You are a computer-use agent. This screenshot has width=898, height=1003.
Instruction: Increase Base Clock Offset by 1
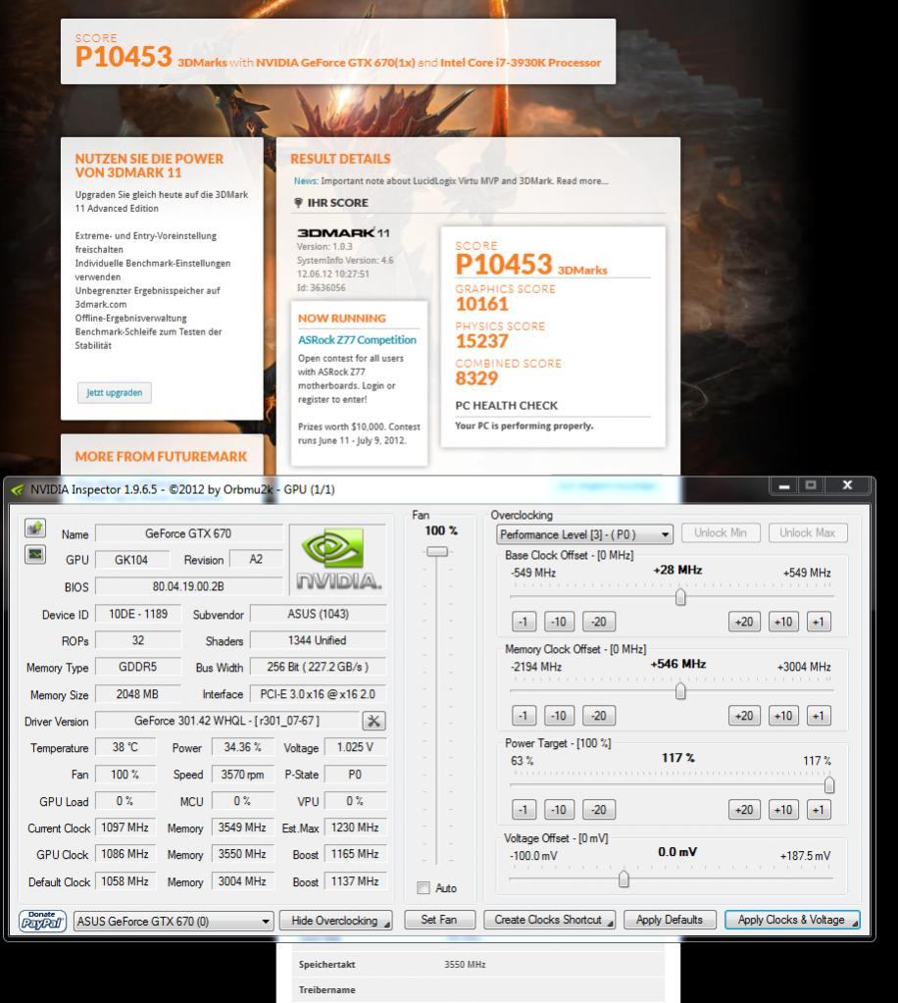(x=819, y=622)
